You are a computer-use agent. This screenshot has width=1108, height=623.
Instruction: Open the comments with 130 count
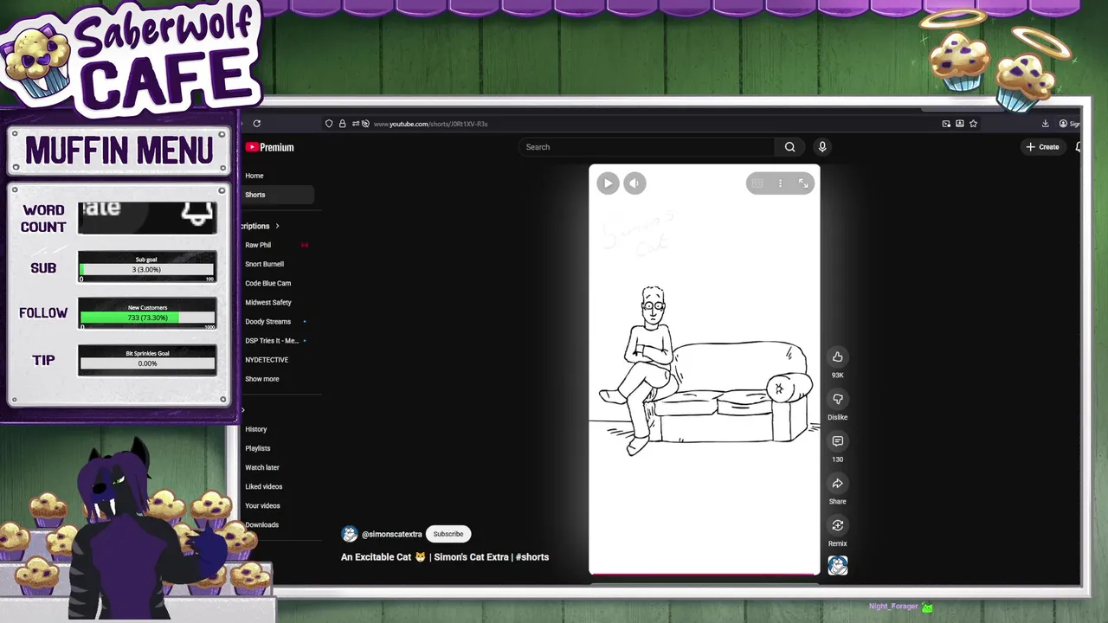tap(837, 441)
